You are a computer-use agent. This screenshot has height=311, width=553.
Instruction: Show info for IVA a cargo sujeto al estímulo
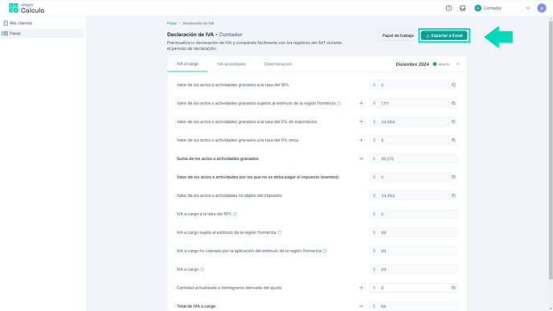pyautogui.click(x=280, y=232)
